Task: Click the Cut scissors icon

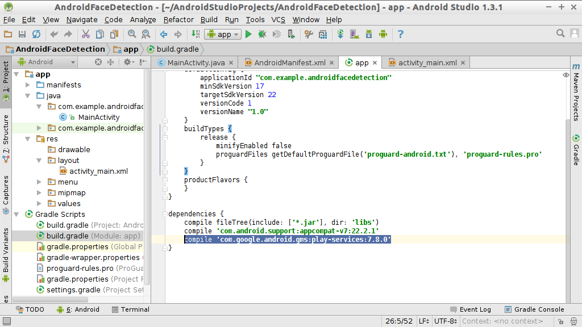Action: pyautogui.click(x=86, y=35)
